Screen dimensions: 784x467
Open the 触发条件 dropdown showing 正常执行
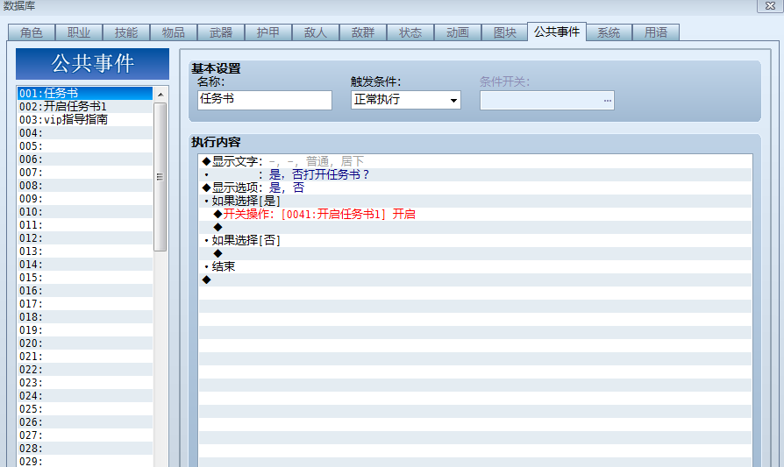405,100
